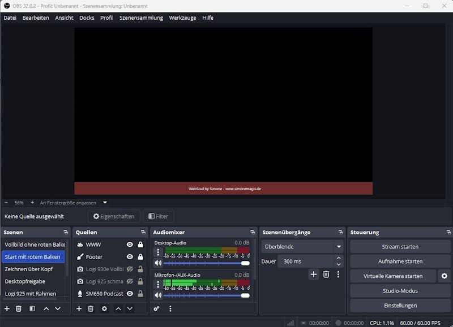453x327 pixels.
Task: Select the Vollbild ohne roten Balke scene
Action: point(34,244)
